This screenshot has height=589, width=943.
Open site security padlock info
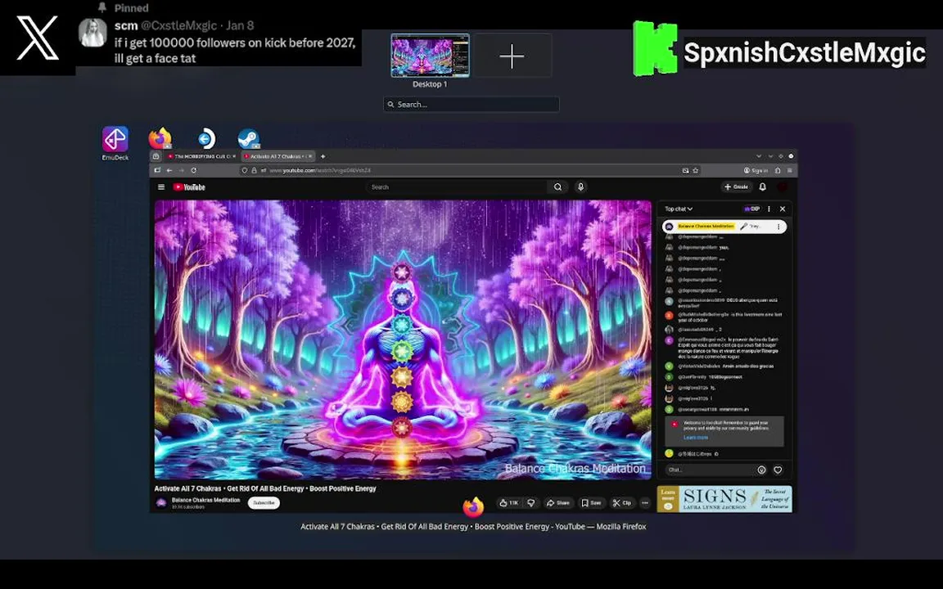tap(254, 171)
